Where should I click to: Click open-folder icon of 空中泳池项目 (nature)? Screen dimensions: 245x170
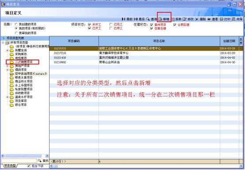click(x=11, y=74)
